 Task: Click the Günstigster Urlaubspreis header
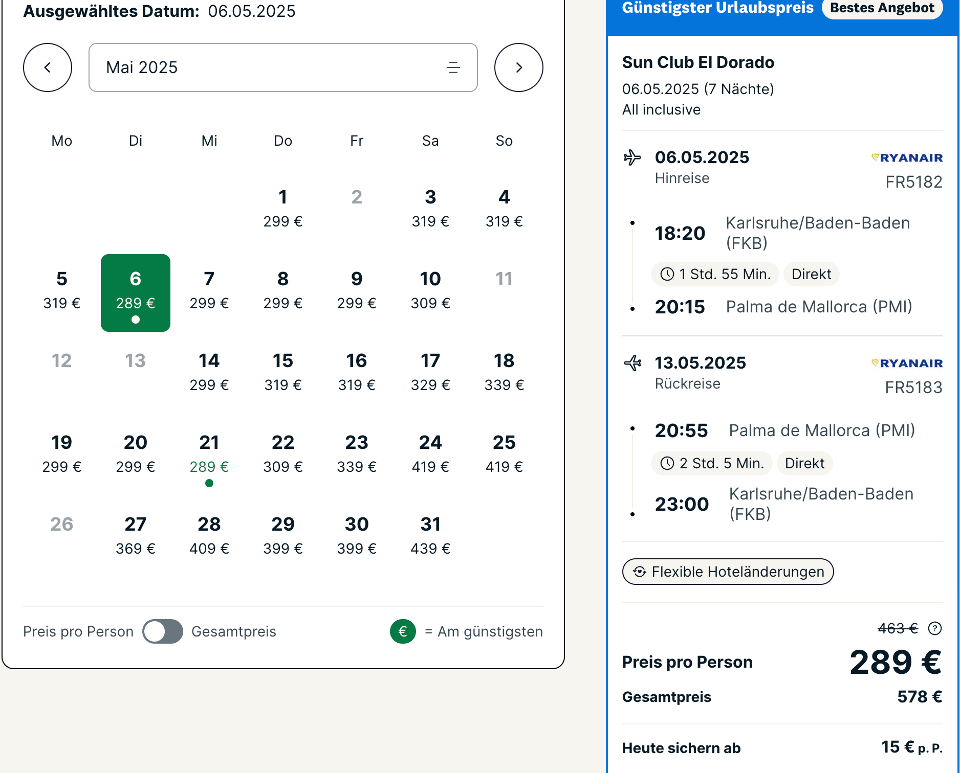[717, 8]
